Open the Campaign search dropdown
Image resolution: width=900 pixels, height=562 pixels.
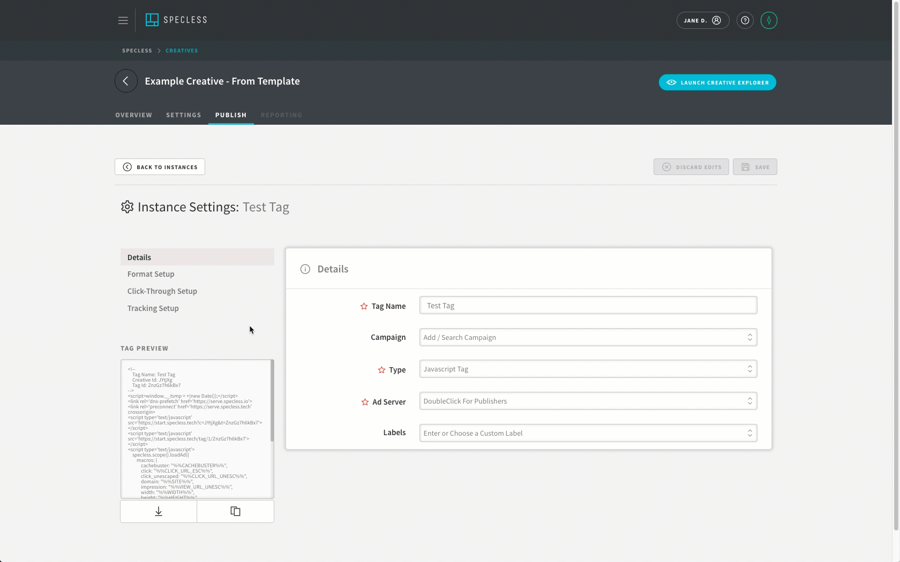[588, 337]
